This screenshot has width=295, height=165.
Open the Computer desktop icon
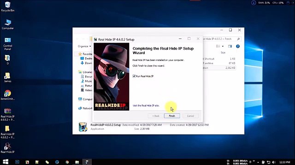7,24
